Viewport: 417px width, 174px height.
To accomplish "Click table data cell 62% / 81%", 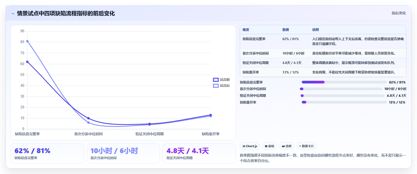I will (291, 39).
